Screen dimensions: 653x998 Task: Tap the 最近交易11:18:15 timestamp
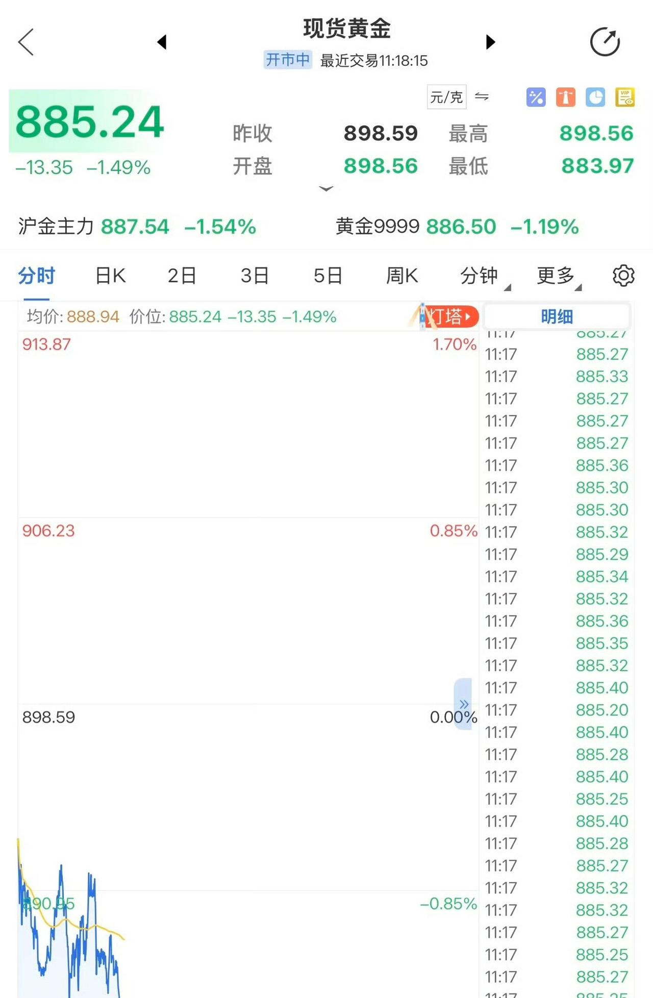(x=374, y=61)
